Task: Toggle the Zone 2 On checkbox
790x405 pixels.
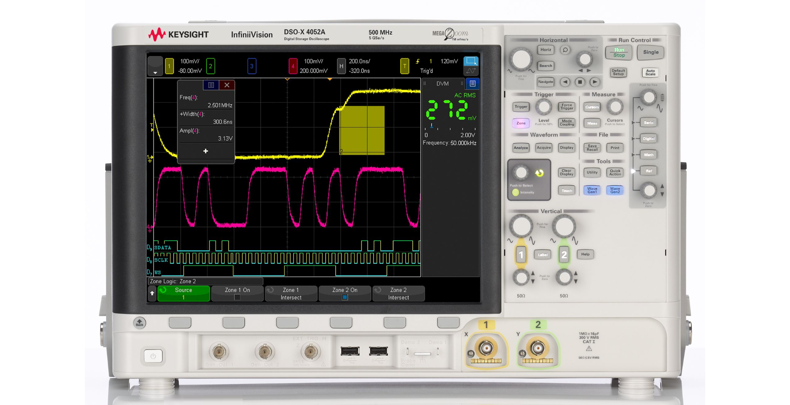Action: tap(344, 297)
